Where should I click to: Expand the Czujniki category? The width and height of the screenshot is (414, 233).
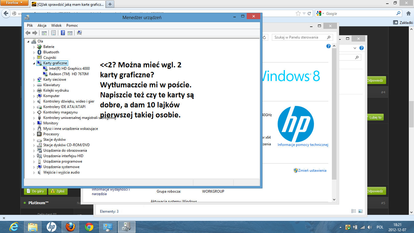click(34, 58)
